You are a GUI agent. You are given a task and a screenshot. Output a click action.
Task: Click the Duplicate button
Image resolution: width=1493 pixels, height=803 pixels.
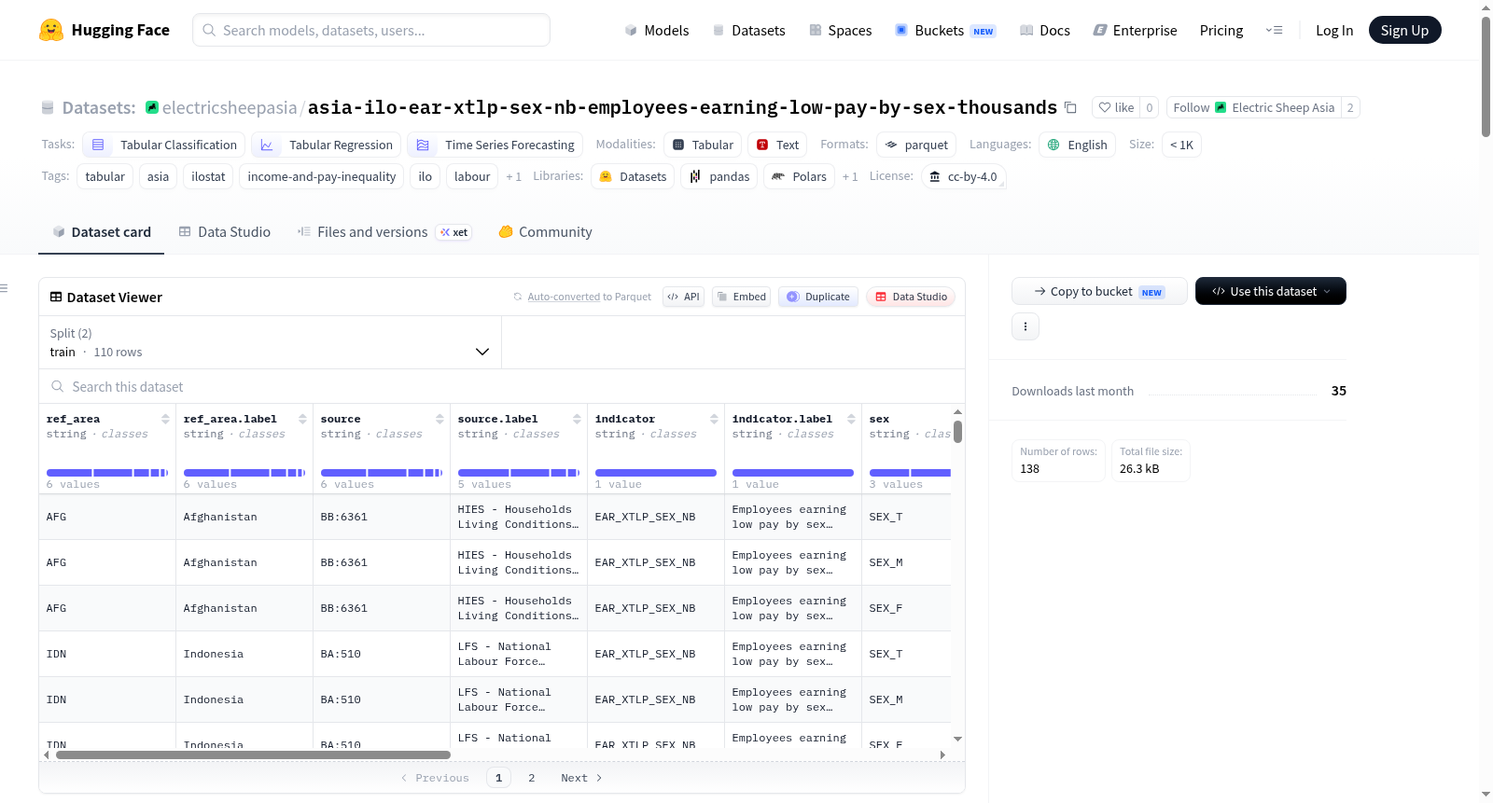817,297
